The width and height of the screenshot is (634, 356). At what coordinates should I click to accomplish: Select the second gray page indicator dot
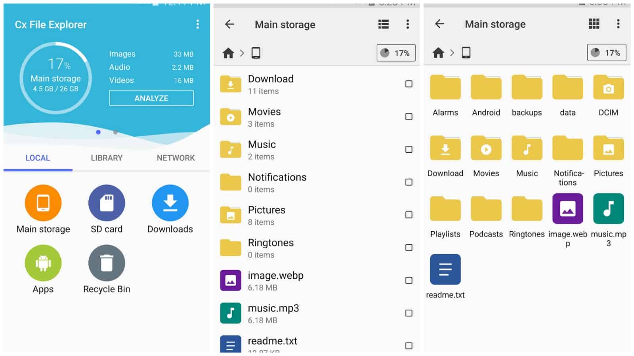pos(115,132)
